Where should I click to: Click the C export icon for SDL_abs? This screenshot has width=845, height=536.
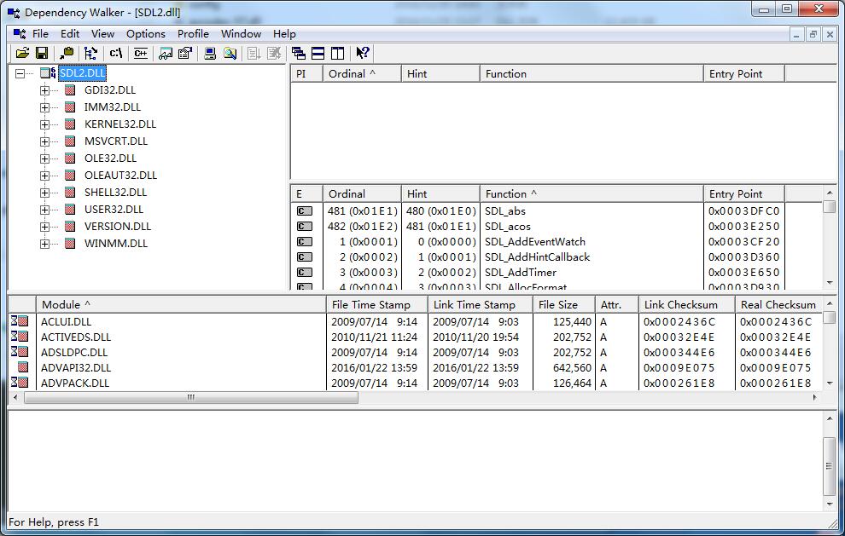click(x=305, y=211)
